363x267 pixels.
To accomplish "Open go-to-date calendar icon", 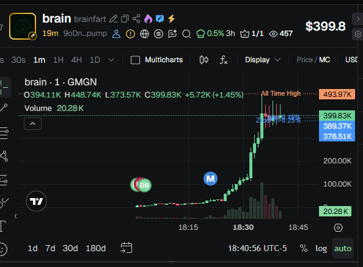I will 126,248.
